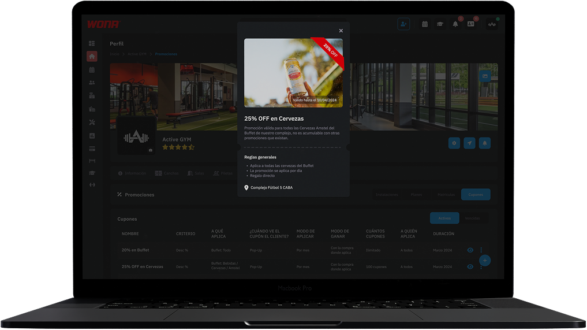Screen dimensions: 587x330
Task: Switch to the Canchas tab
Action: tap(167, 173)
